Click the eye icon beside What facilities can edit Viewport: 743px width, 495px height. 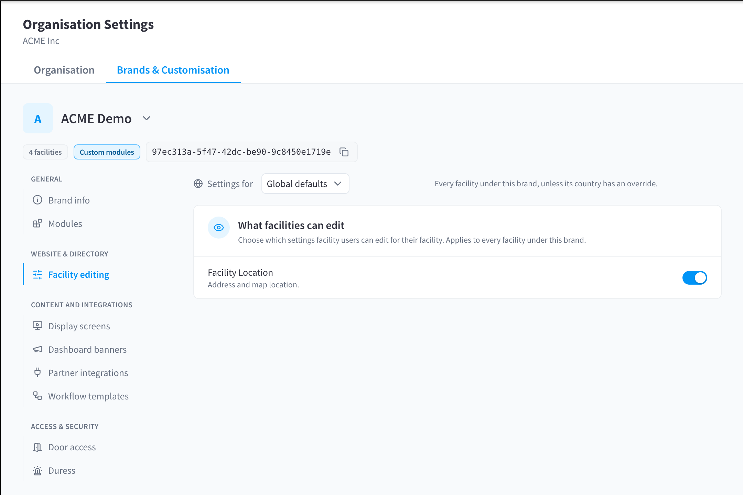coord(219,228)
